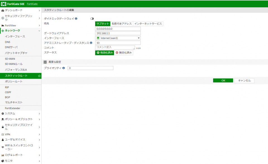The image size is (268, 164).
Task: Click the dashboard gauge icon
Action: (3, 11)
